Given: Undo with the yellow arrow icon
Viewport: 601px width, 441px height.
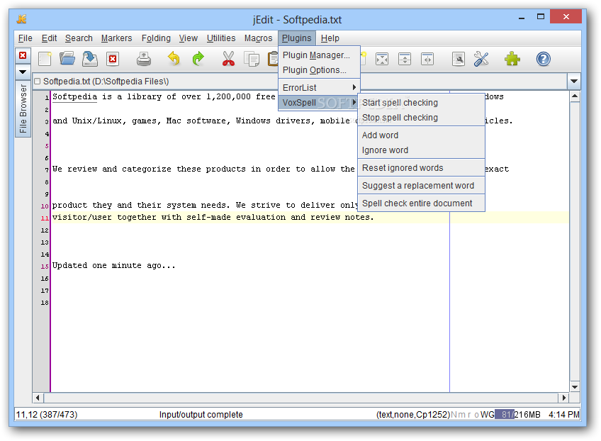Looking at the screenshot, I should click(174, 59).
